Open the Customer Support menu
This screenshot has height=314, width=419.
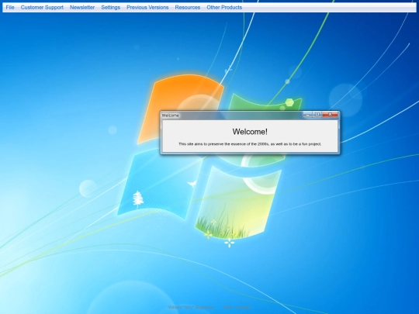point(42,8)
